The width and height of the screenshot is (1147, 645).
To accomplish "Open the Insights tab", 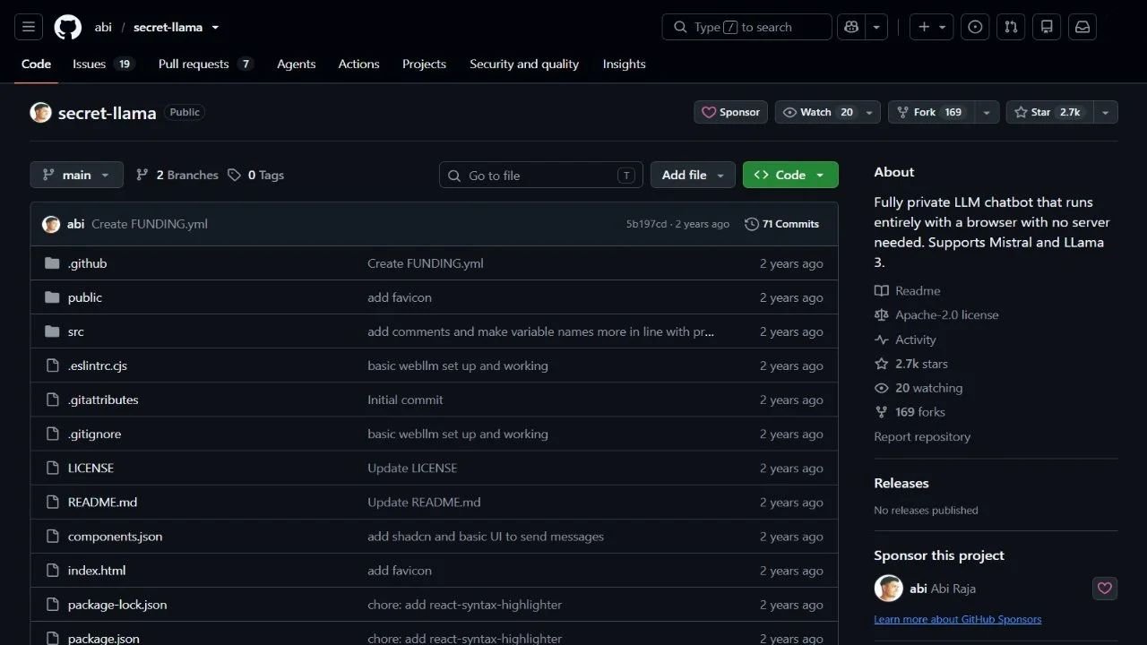I will [x=625, y=64].
